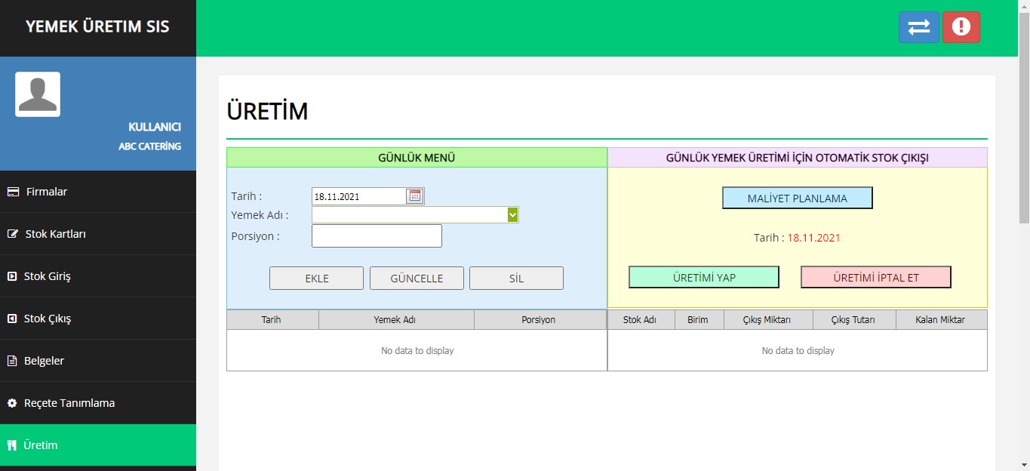Click the user avatar picture
Viewport: 1030px width, 471px height.
(x=38, y=94)
